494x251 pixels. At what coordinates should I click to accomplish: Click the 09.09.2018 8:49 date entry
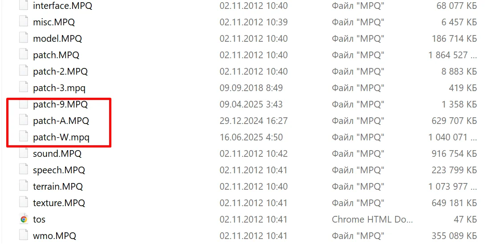click(251, 88)
